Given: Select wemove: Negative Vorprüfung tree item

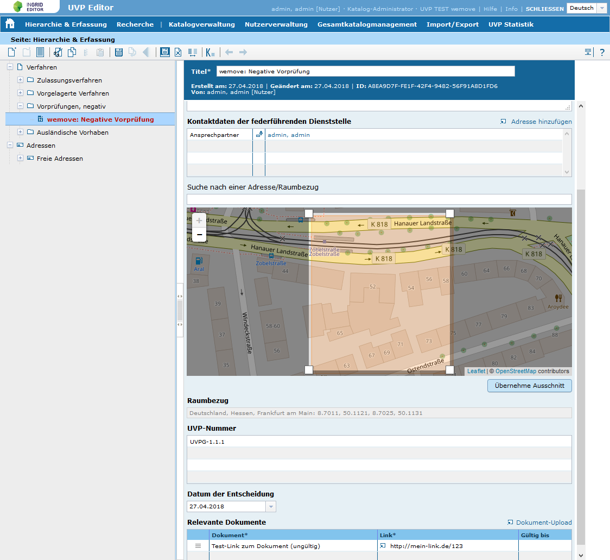Looking at the screenshot, I should (100, 119).
